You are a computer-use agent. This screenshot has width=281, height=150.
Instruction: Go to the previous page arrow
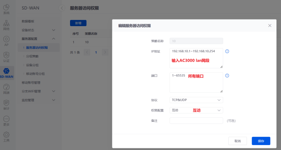(87, 52)
